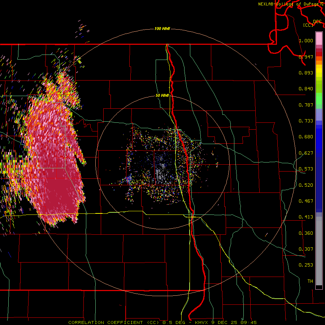The height and width of the screenshot is (325, 325).
Task: Select the 1.000 value on the color scale
Action: (x=306, y=40)
